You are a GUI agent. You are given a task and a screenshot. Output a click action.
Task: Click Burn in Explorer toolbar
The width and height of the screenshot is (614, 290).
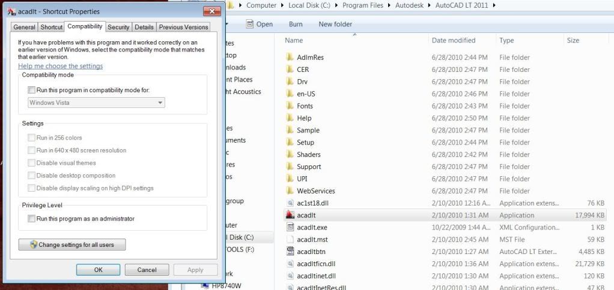[296, 24]
